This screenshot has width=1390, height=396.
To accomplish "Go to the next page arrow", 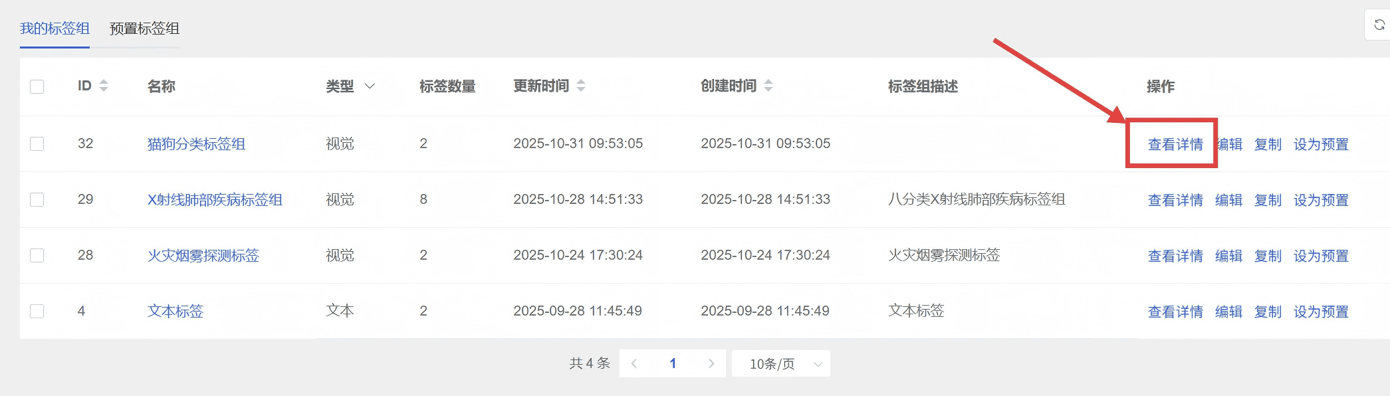I will click(711, 363).
